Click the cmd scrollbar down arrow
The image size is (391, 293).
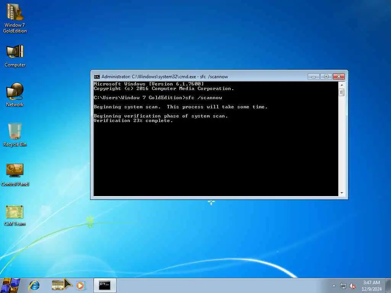pyautogui.click(x=342, y=193)
